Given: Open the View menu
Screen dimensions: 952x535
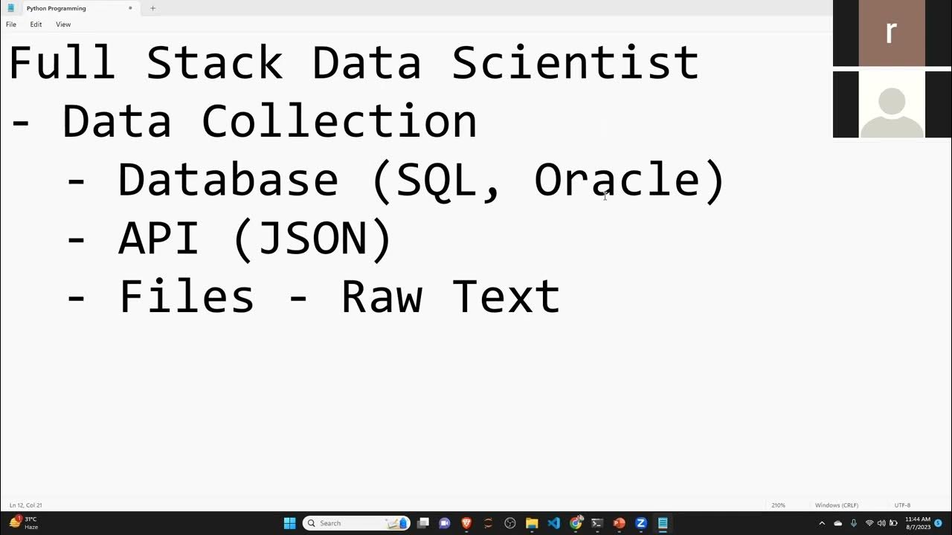Looking at the screenshot, I should [63, 25].
